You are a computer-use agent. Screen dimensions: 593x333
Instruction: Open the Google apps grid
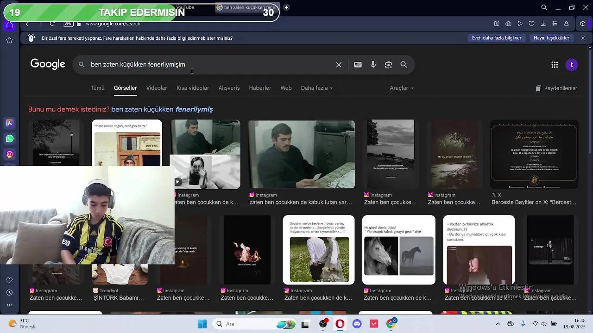pyautogui.click(x=555, y=65)
